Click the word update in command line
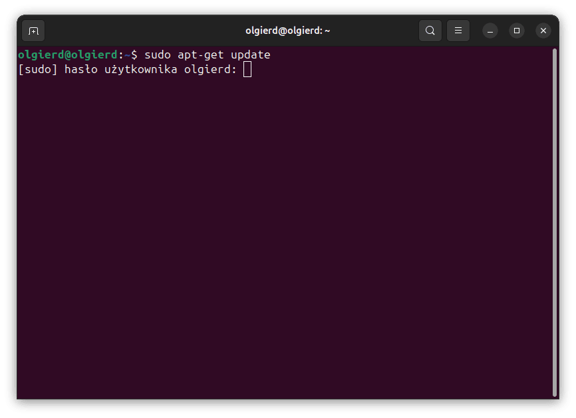 [250, 54]
